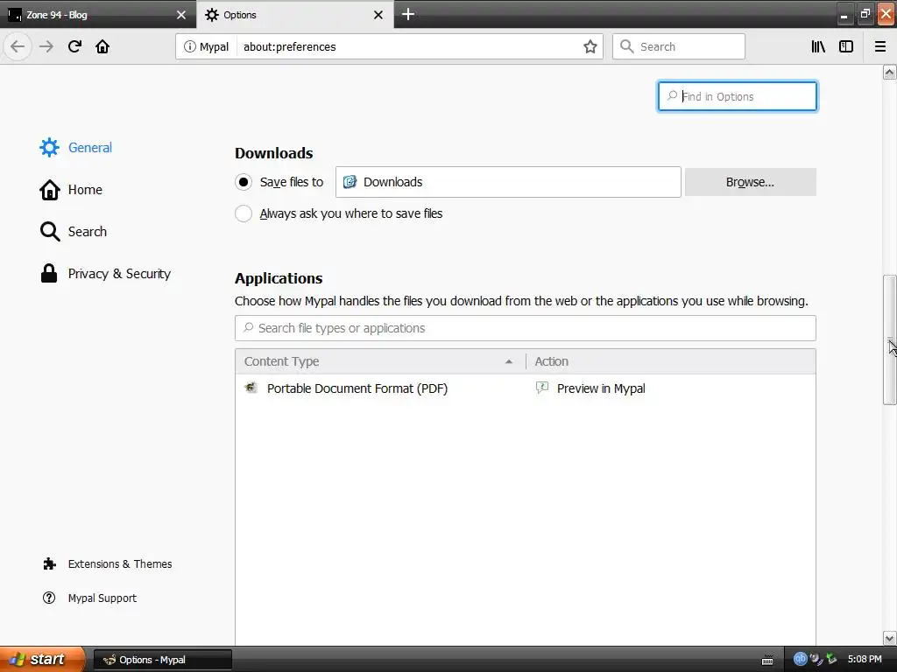Click the blue qb tray icon
The width and height of the screenshot is (897, 672).
click(800, 659)
